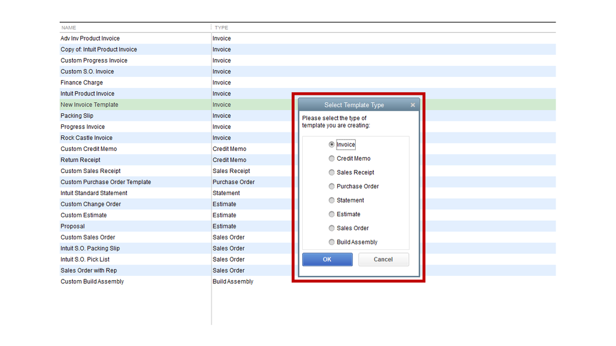The image size is (616, 346).
Task: Close the Select Template Type dialog
Action: tap(413, 105)
